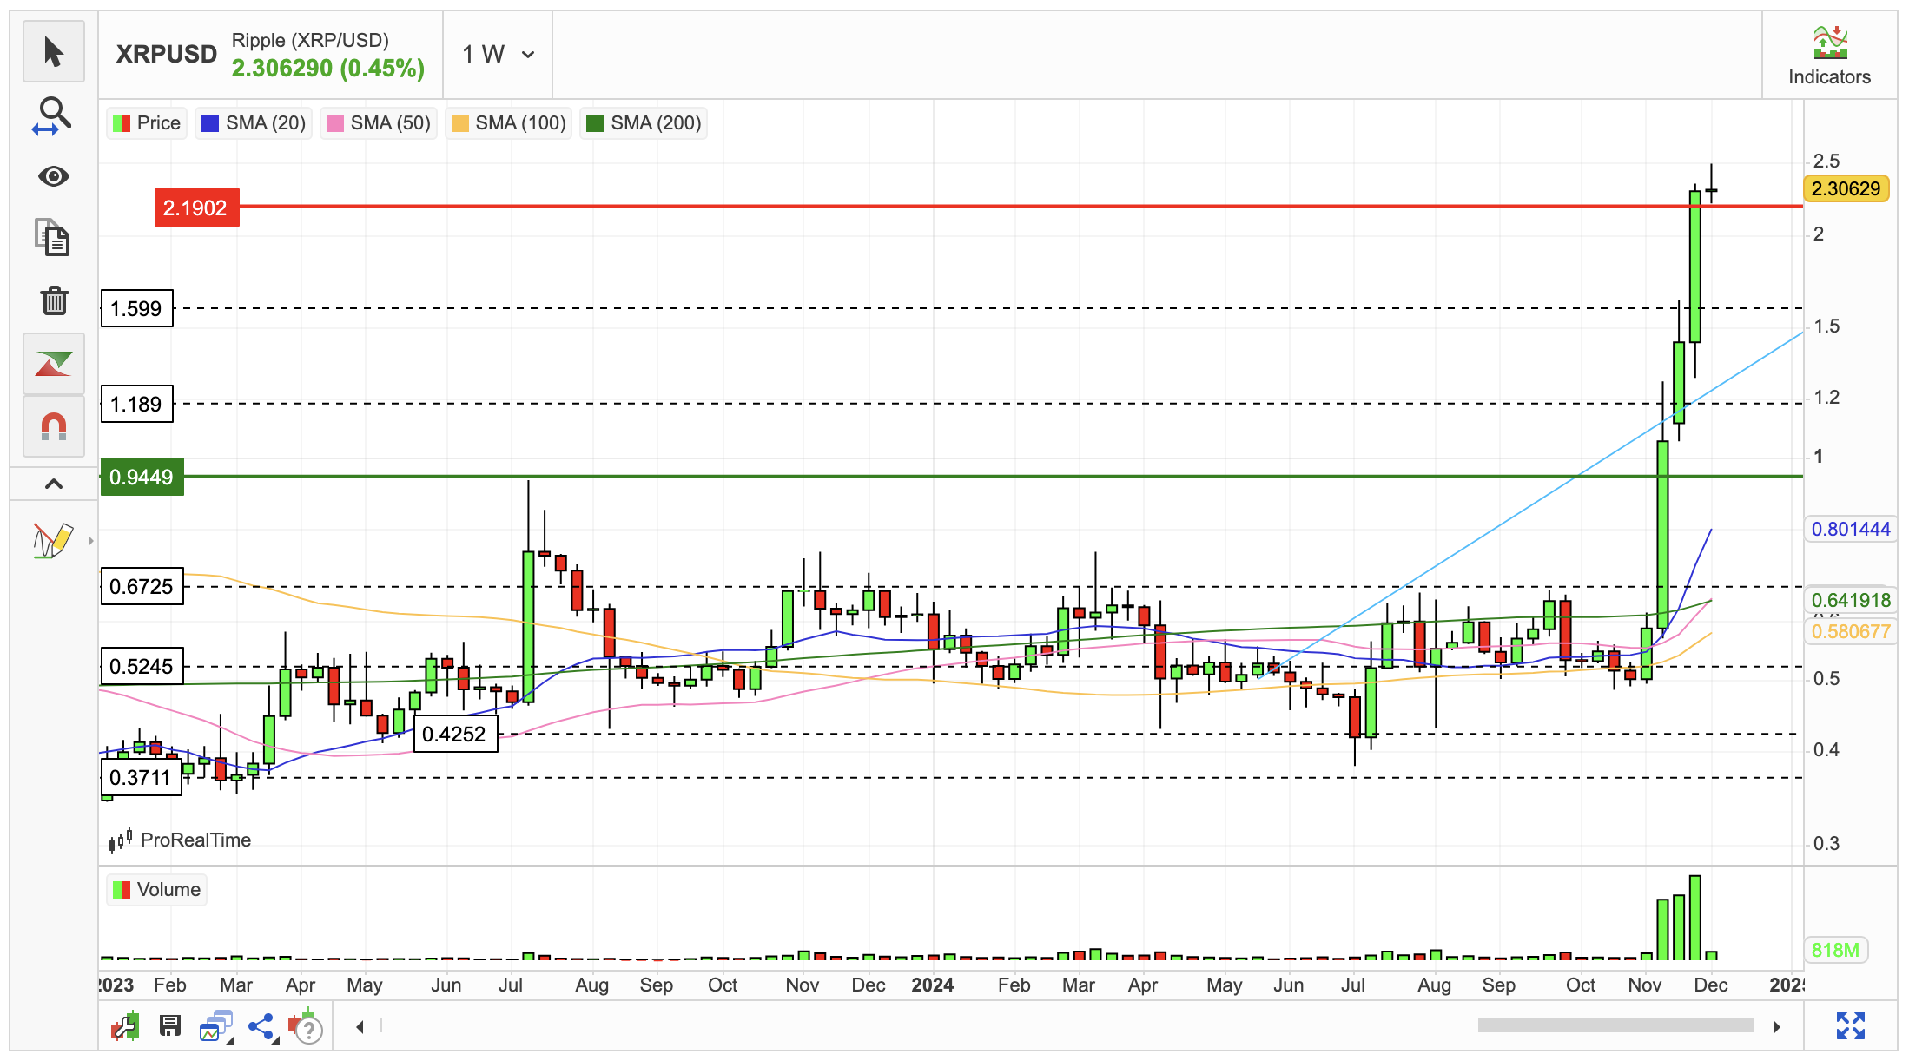Click the red 2.1902 level label

pos(196,208)
